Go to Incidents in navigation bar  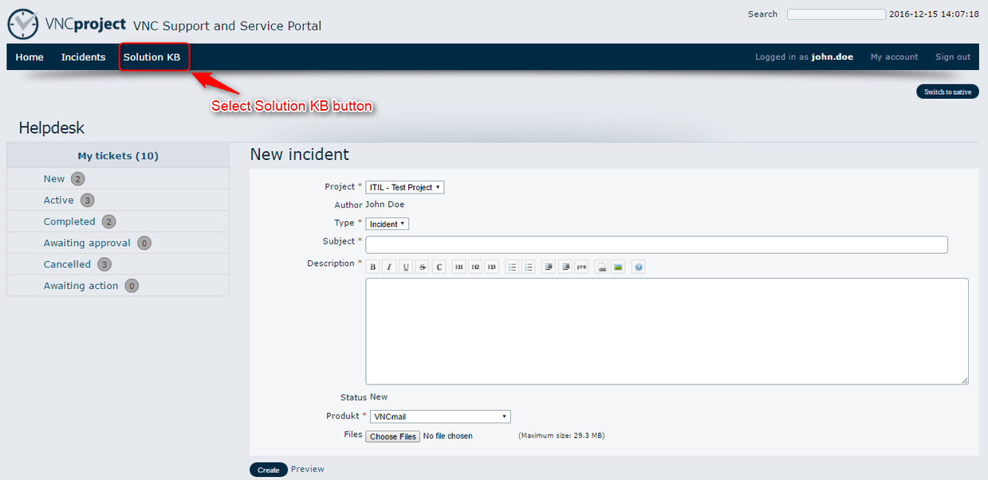pos(83,57)
